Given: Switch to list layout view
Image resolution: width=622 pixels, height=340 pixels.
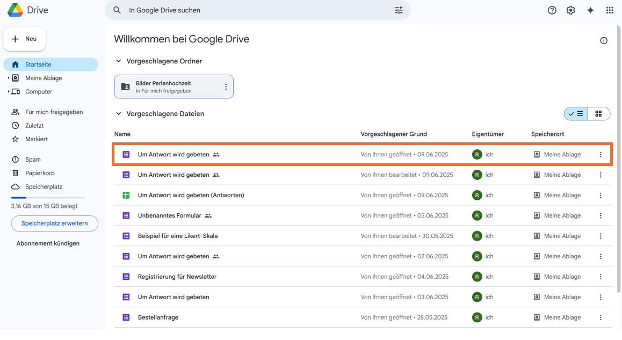Looking at the screenshot, I should coord(576,114).
